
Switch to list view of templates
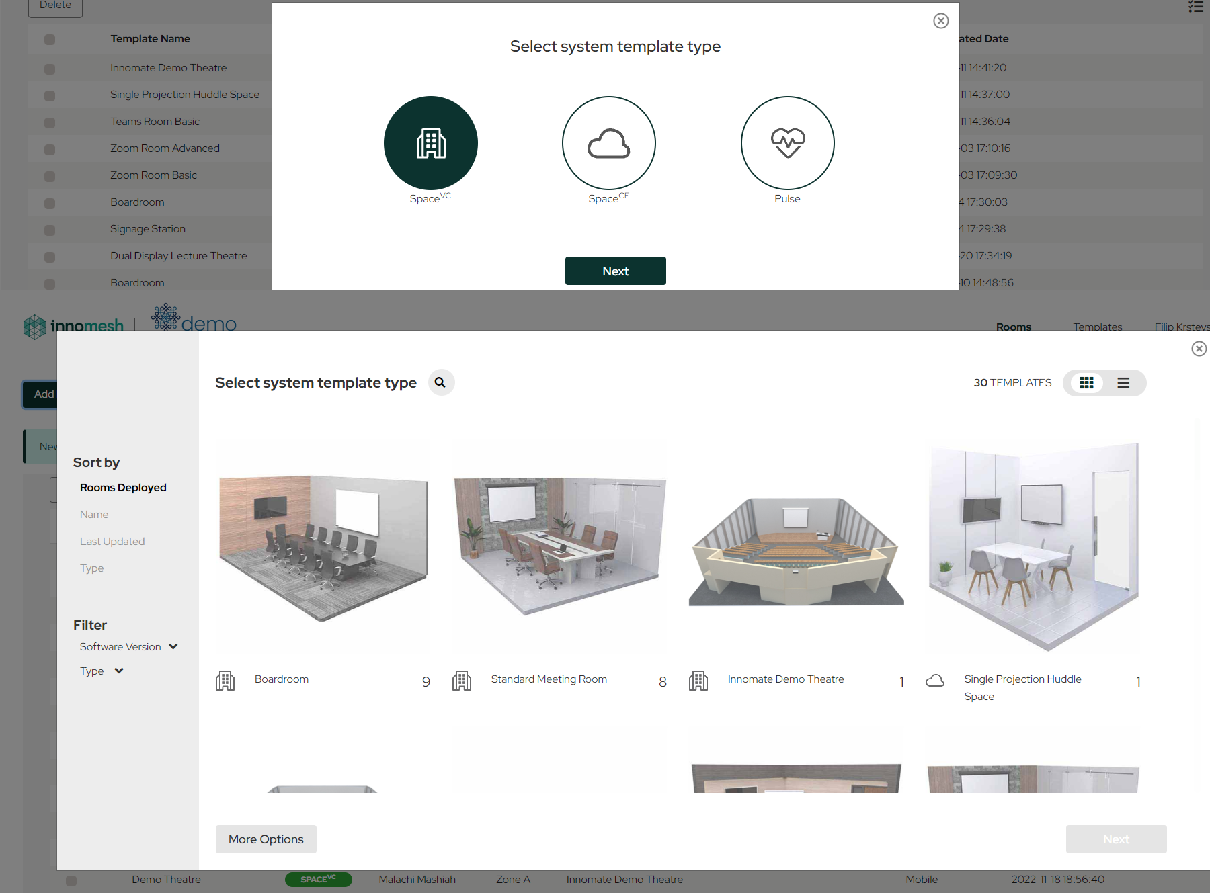[1123, 383]
